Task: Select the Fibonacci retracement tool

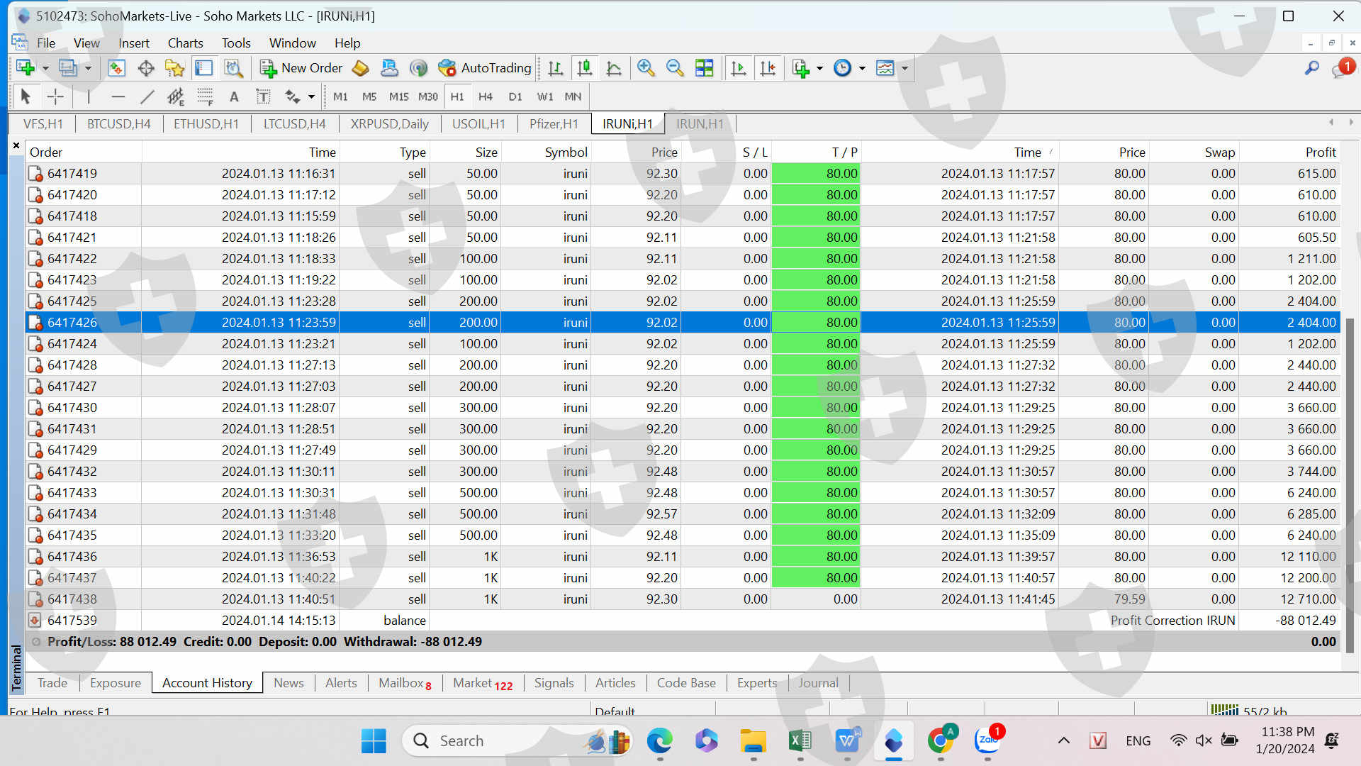Action: 205,96
